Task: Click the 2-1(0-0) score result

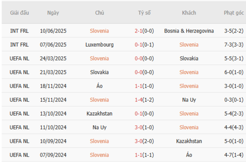Action: (x=144, y=31)
